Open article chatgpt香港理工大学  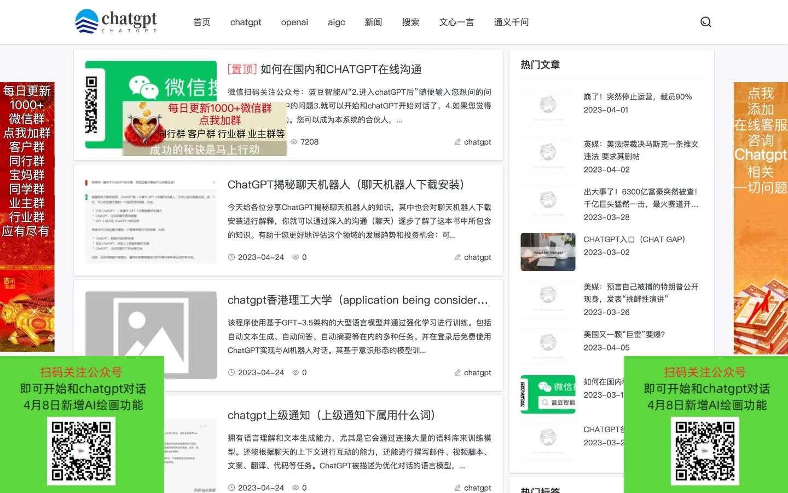point(358,300)
